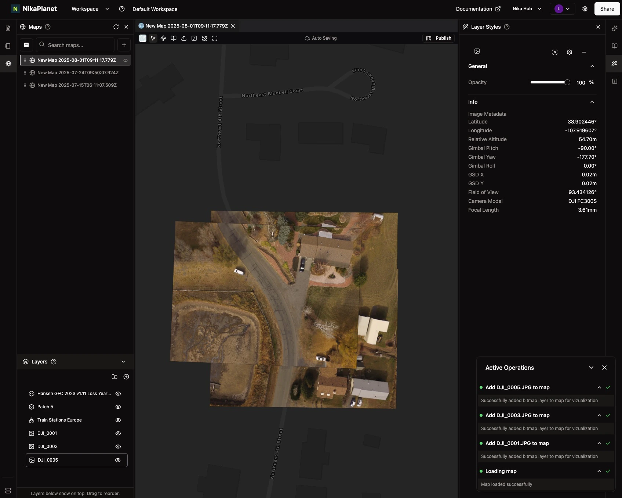Select the DJI_0003 layer
Viewport: 622px width, 498px height.
pos(47,447)
